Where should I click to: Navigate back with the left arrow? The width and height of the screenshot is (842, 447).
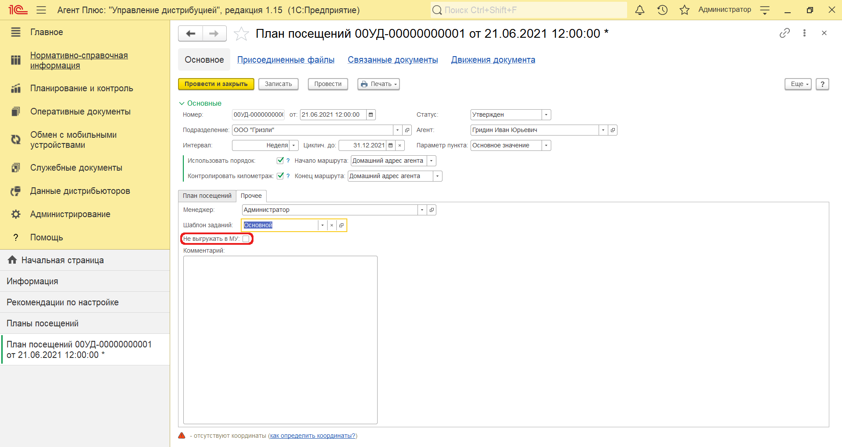[x=190, y=34]
